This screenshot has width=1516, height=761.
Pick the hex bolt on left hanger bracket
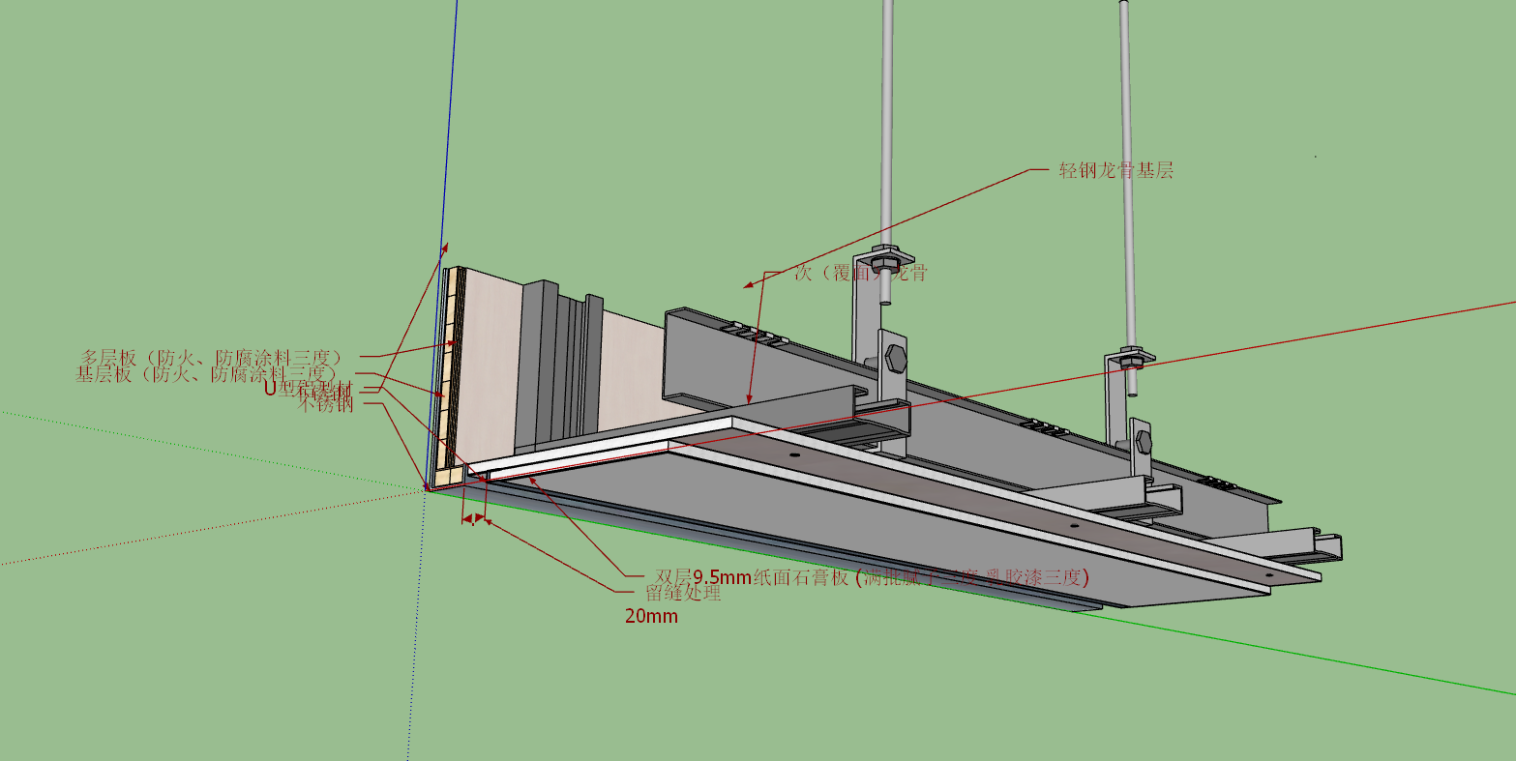[x=896, y=359]
